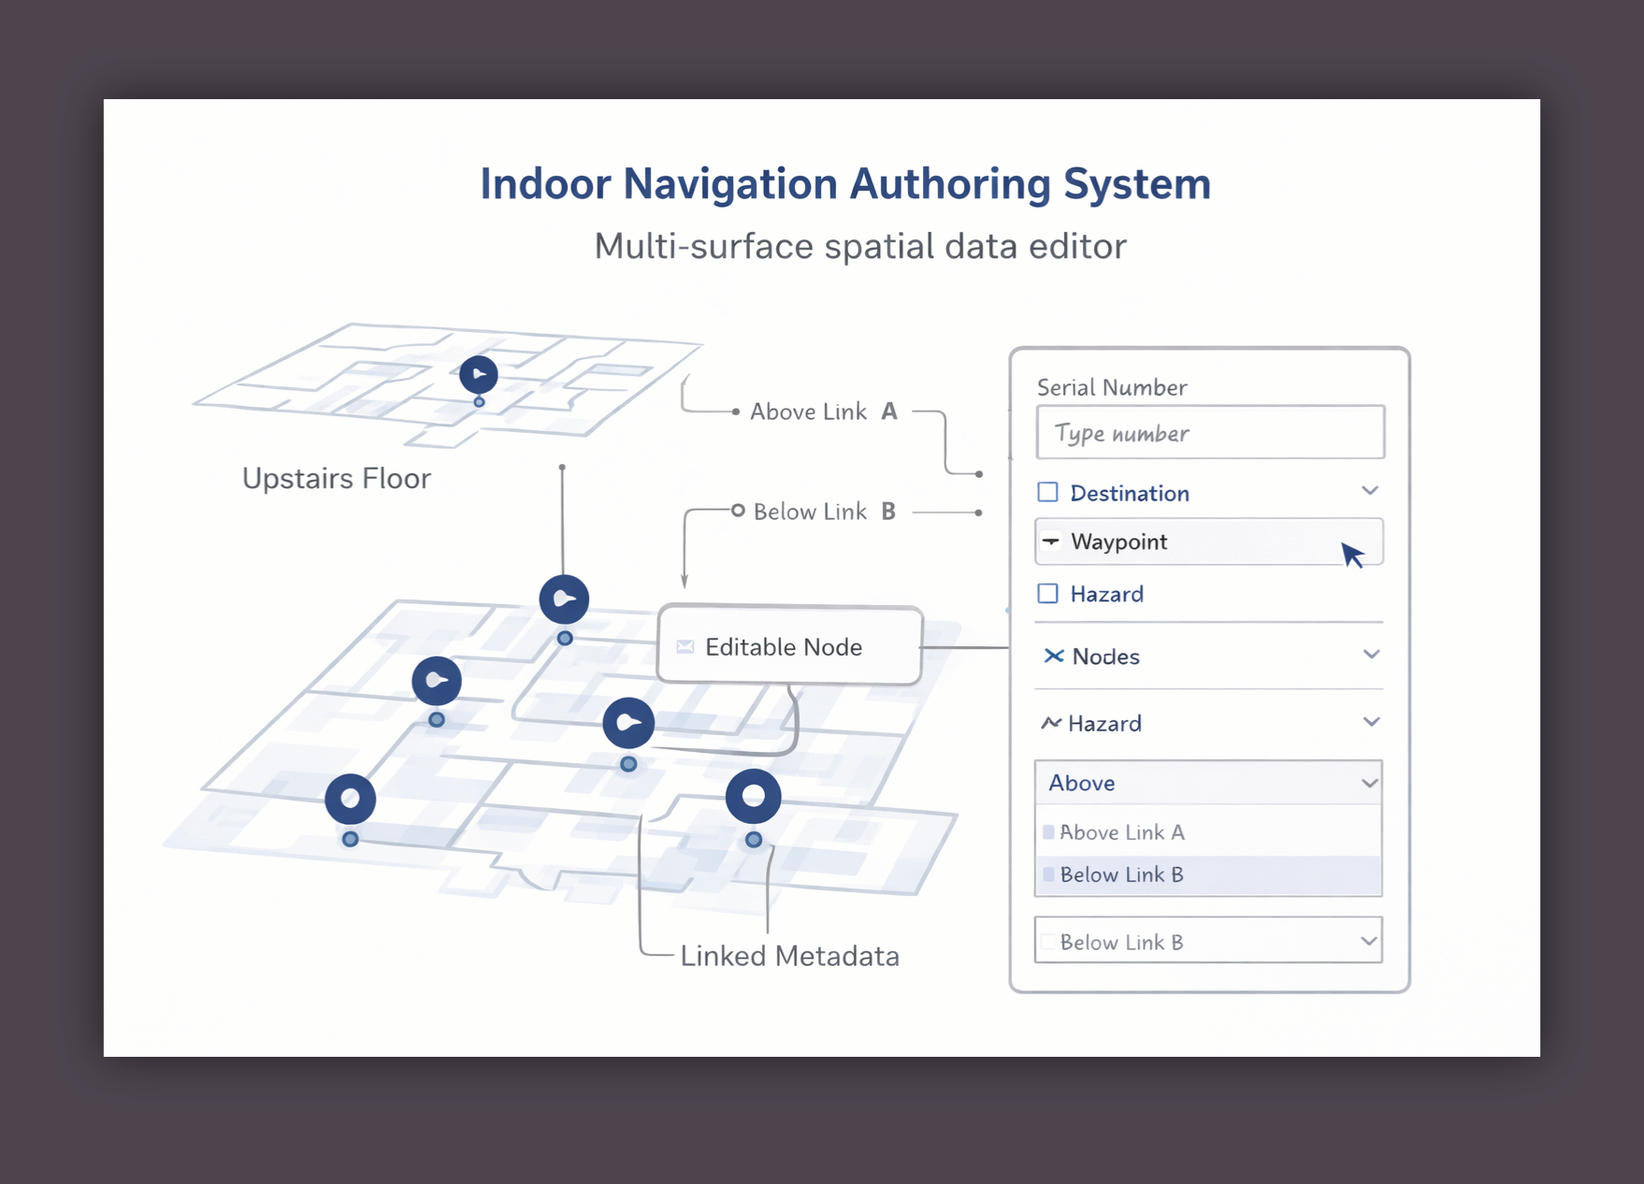Select the waypoint marker on the Upstairs Floor
The image size is (1644, 1184).
tap(478, 375)
